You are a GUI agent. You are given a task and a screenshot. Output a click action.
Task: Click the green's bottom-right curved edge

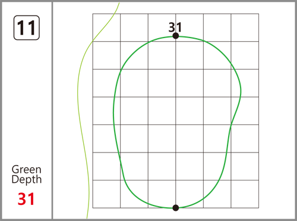tap(213, 191)
